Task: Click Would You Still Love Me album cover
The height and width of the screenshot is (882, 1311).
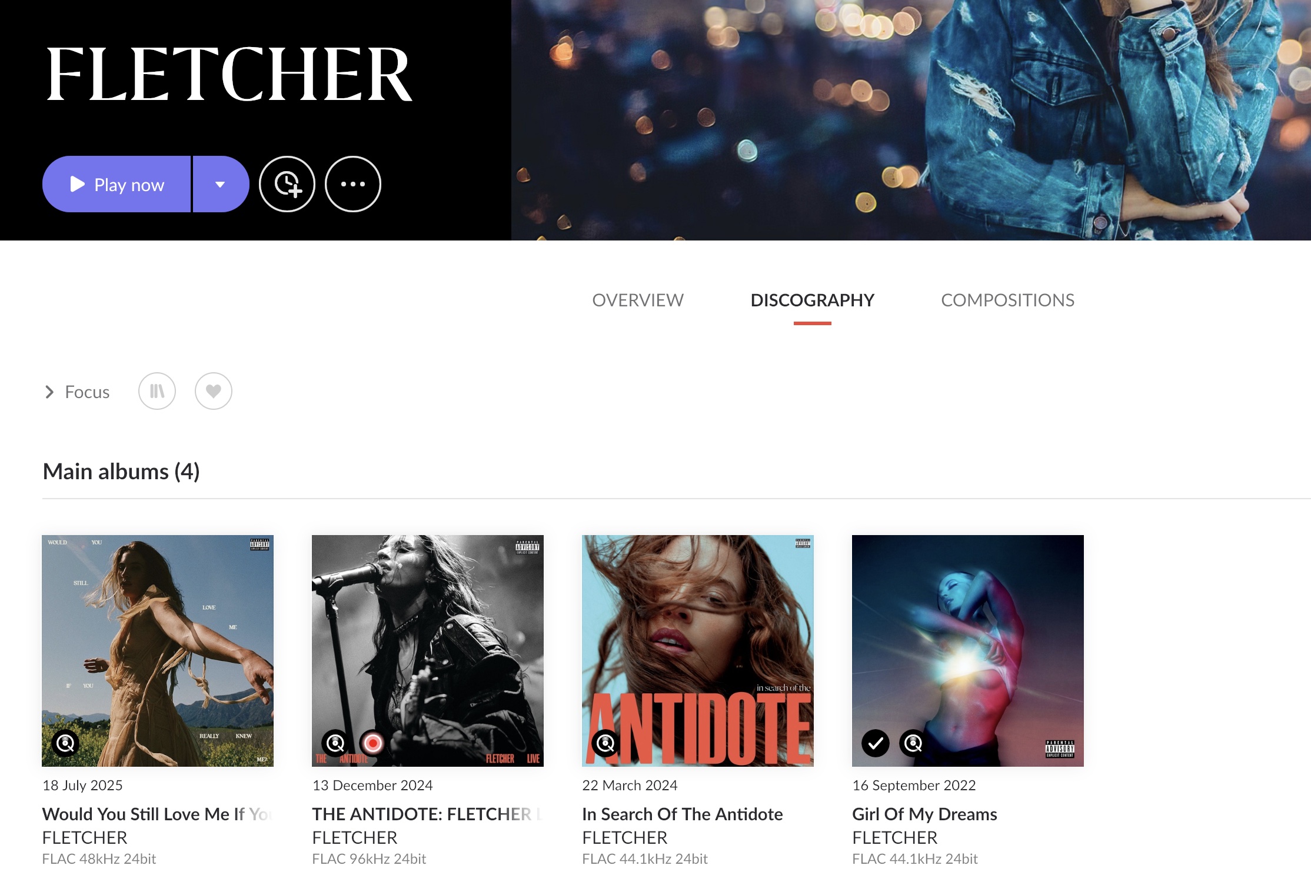Action: click(x=158, y=651)
